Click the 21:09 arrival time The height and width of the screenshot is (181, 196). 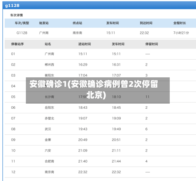[x=83, y=150]
